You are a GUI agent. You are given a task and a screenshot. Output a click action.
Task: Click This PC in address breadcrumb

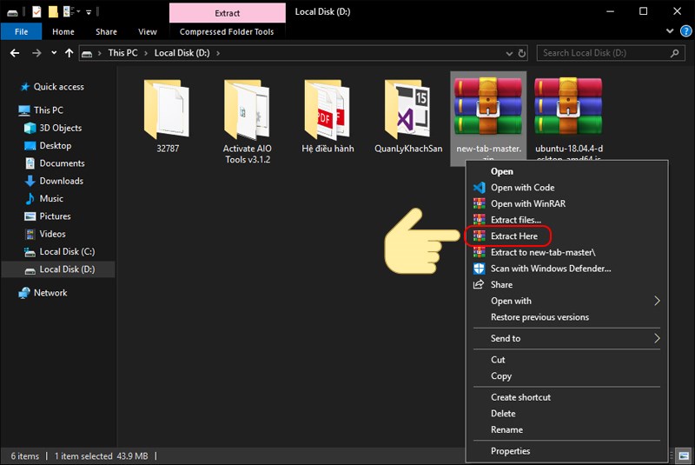(122, 53)
